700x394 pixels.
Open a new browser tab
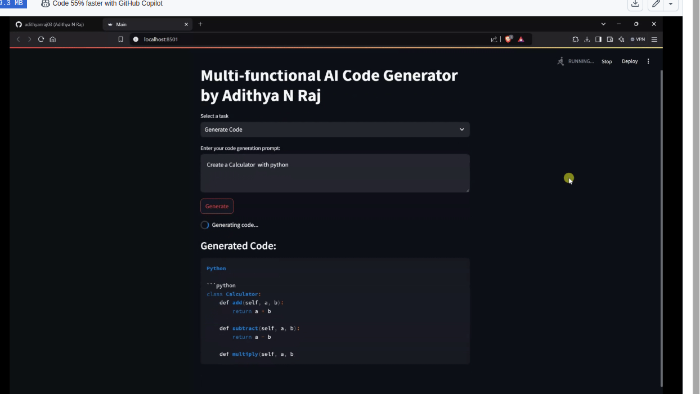200,24
